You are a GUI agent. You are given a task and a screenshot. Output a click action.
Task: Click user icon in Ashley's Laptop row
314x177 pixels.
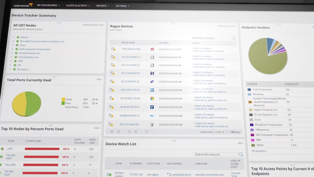pos(109,174)
